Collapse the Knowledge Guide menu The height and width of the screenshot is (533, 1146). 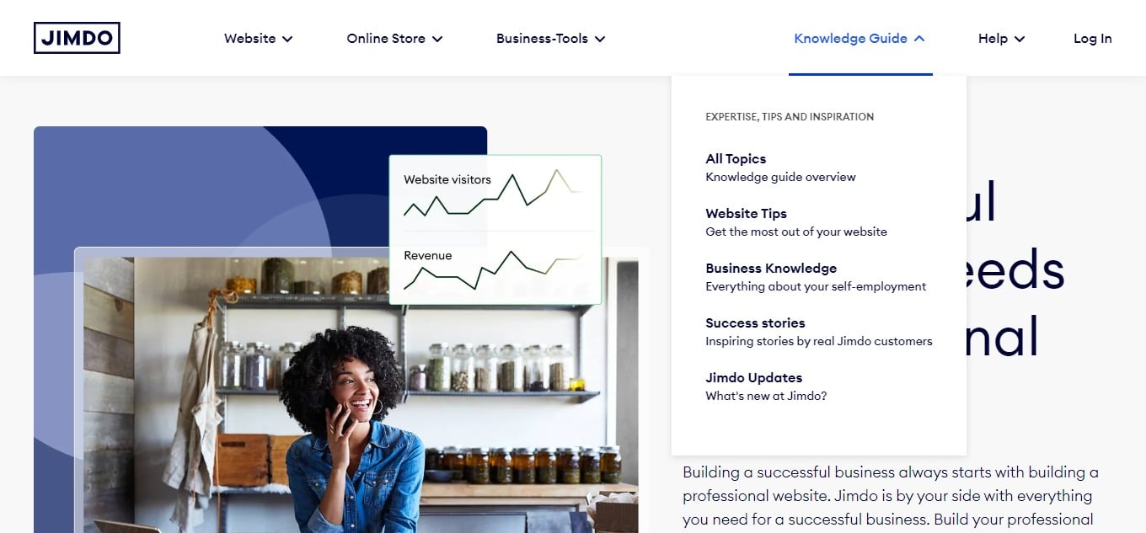point(859,38)
